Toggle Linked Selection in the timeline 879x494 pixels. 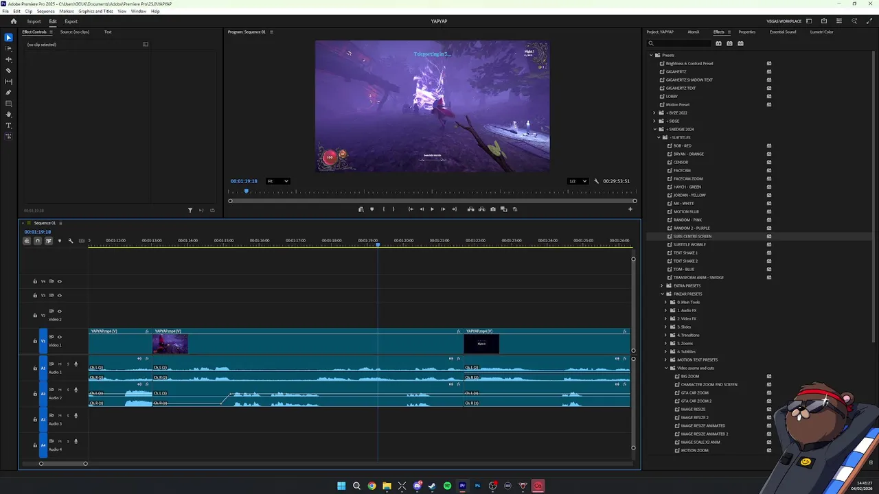49,241
